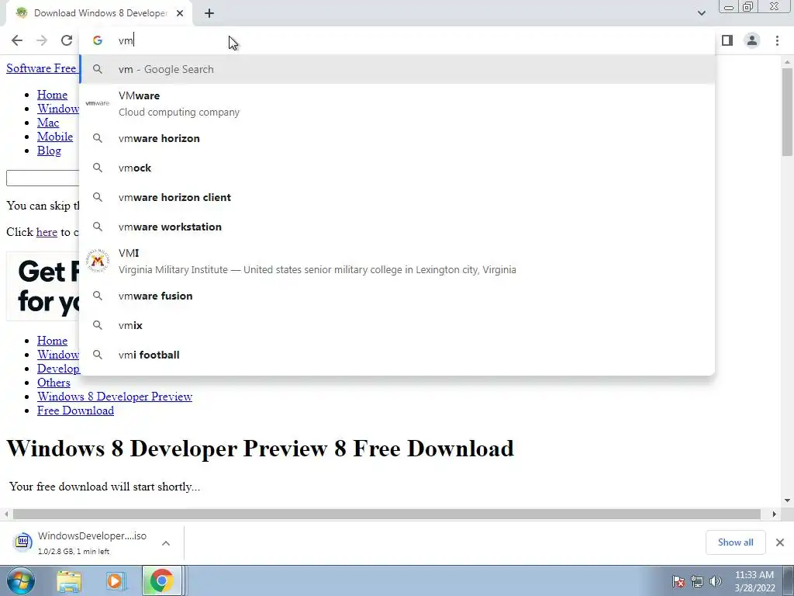This screenshot has height=596, width=794.
Task: Open the Windows Start menu
Action: tap(20, 580)
